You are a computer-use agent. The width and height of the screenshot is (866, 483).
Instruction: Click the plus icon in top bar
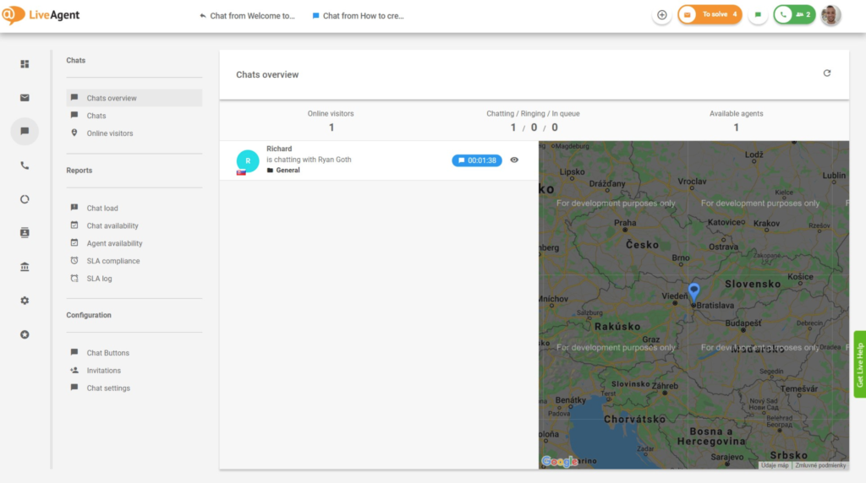tap(662, 15)
